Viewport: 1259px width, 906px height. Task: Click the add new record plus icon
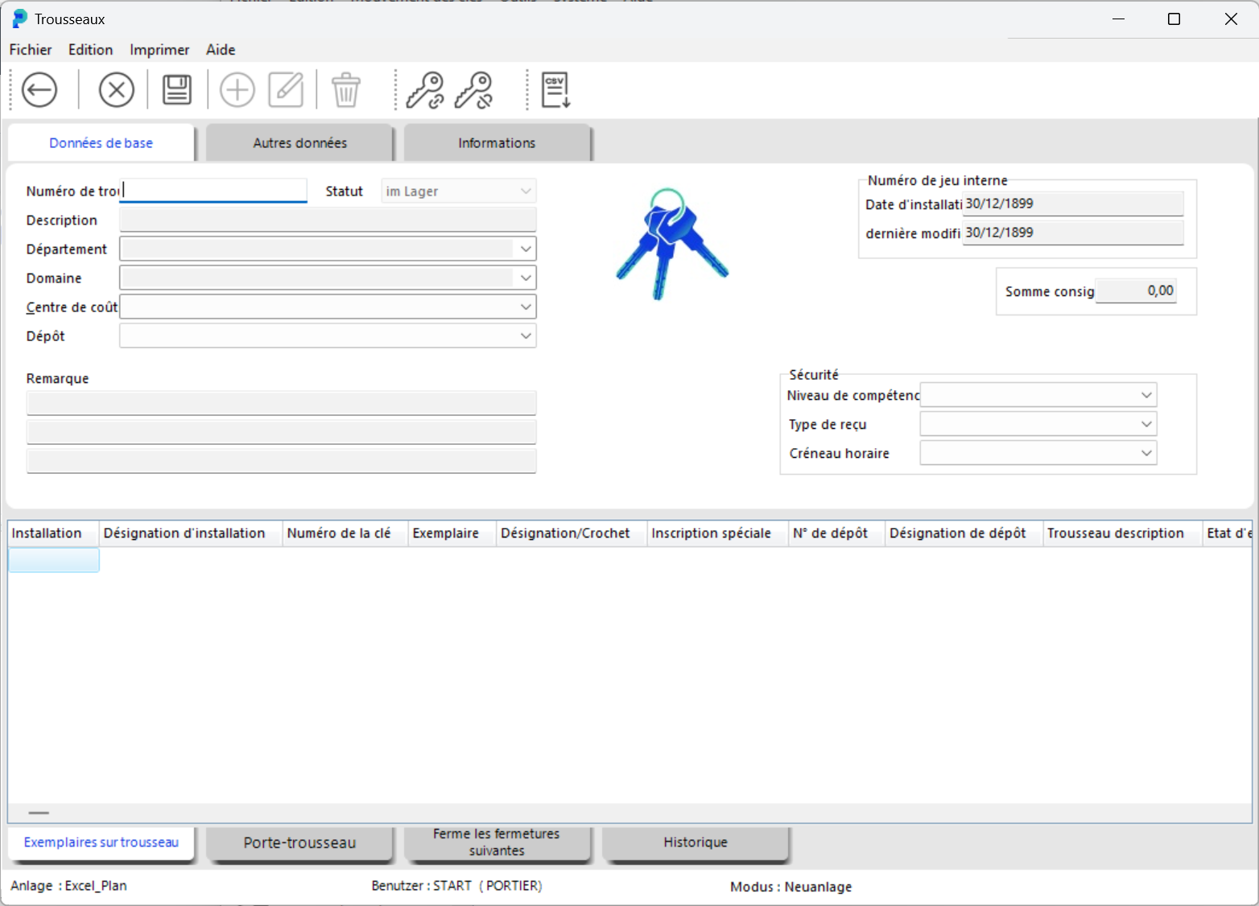(237, 89)
